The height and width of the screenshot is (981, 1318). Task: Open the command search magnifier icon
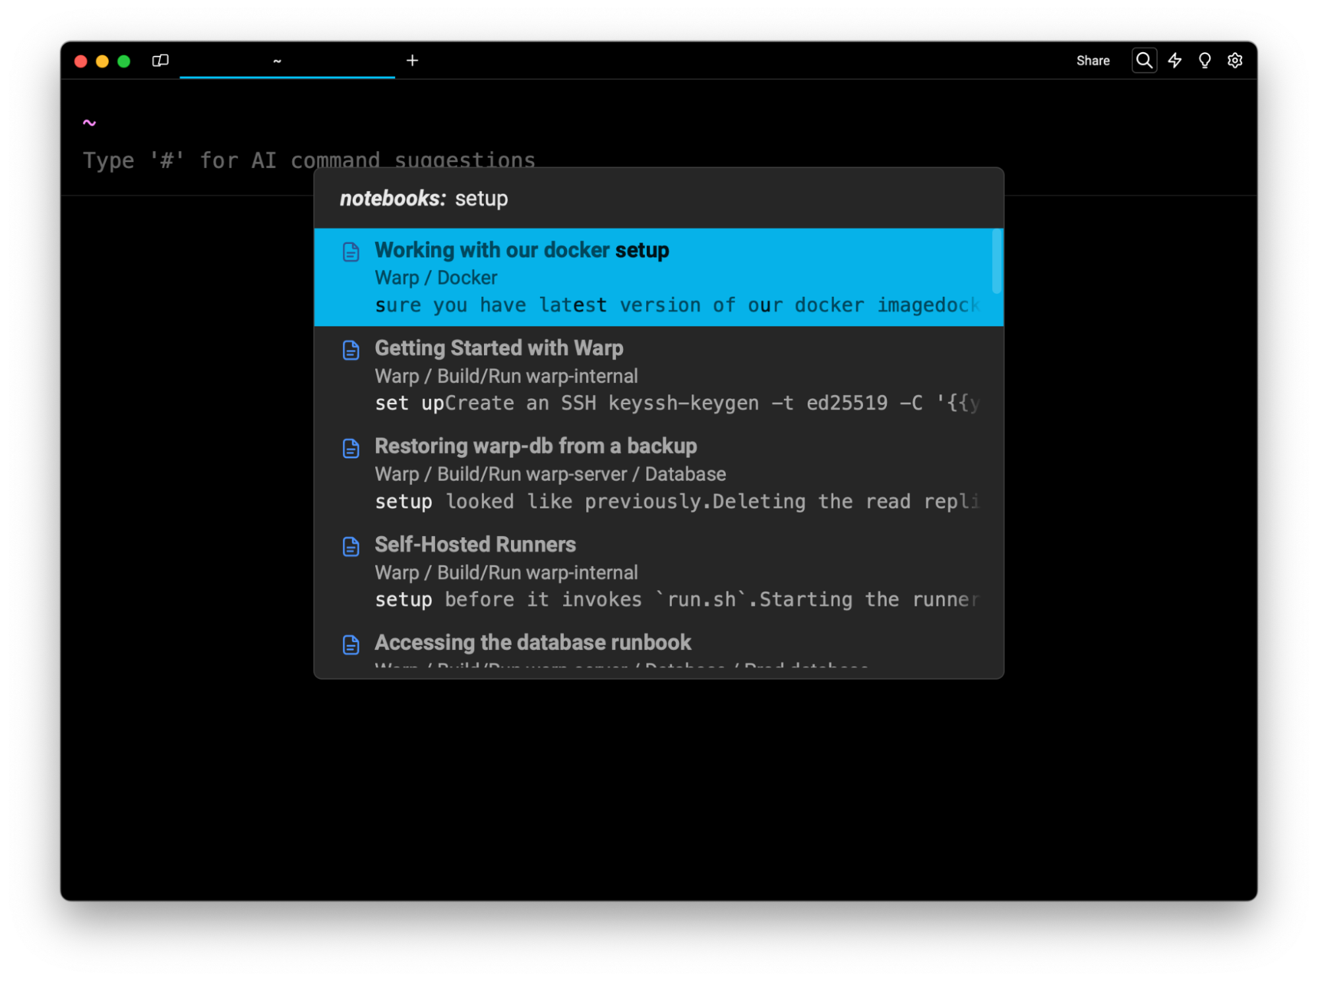pyautogui.click(x=1144, y=61)
